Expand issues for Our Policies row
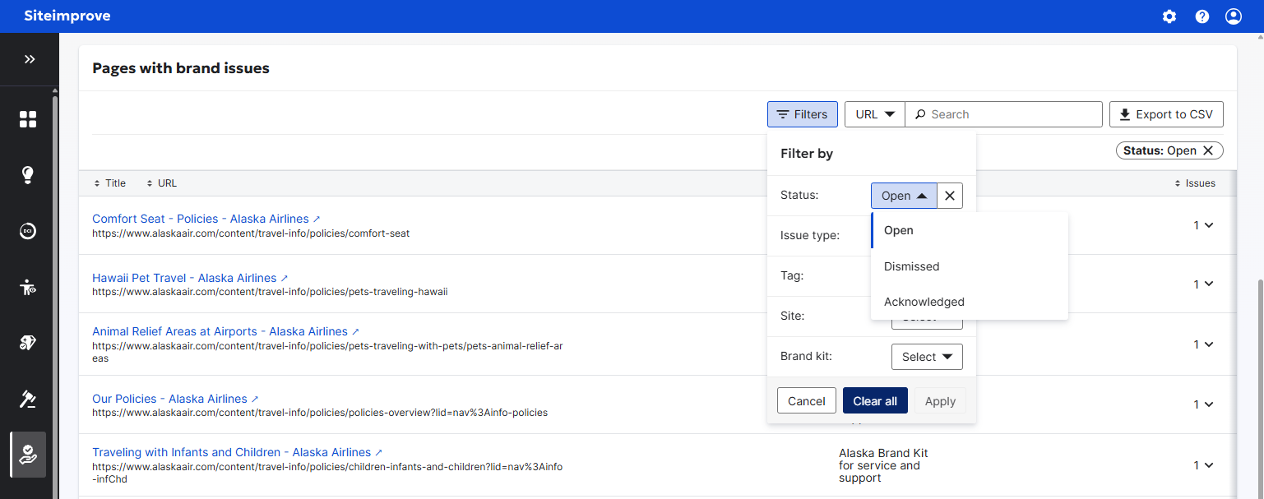 1204,404
